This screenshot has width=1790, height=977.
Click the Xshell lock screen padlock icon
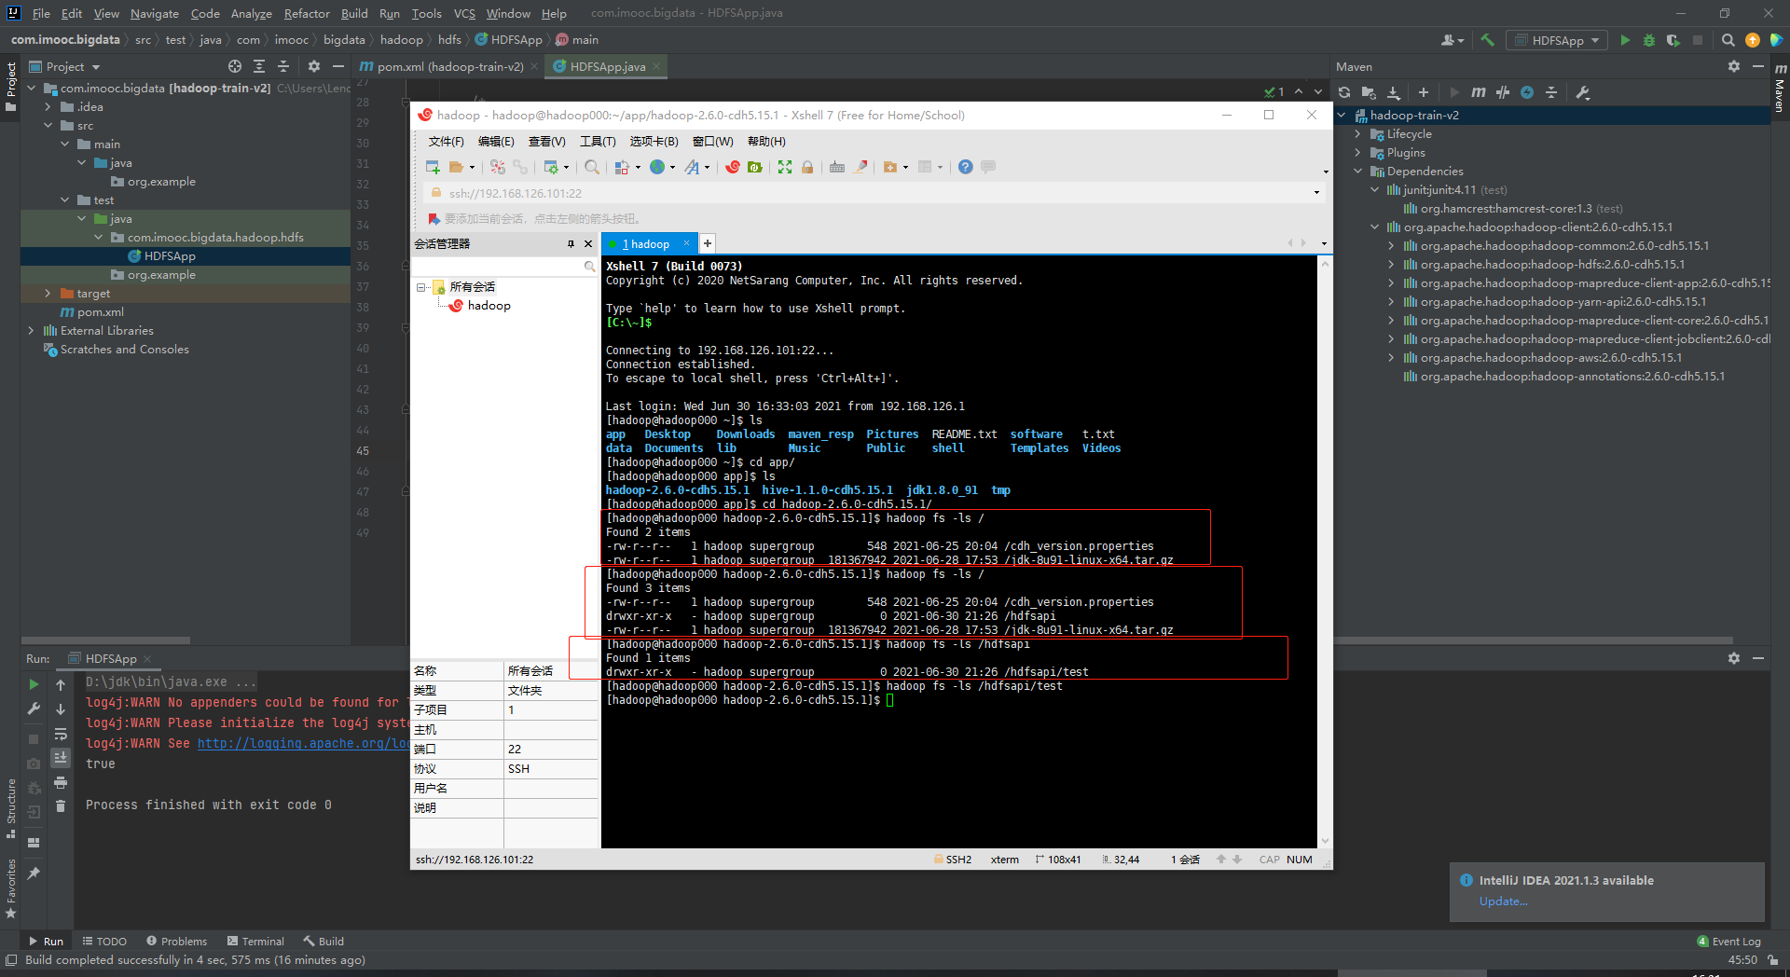tap(807, 167)
